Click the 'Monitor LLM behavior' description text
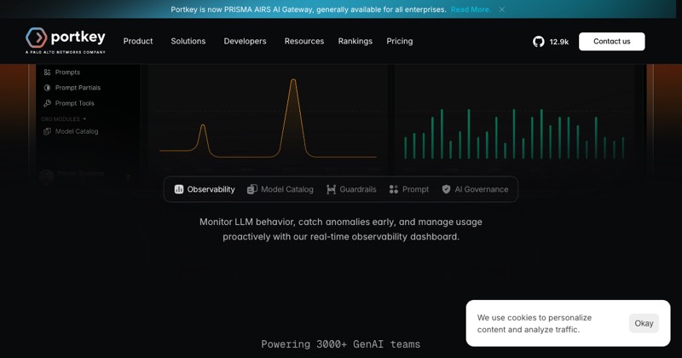The height and width of the screenshot is (358, 682). pyautogui.click(x=340, y=229)
